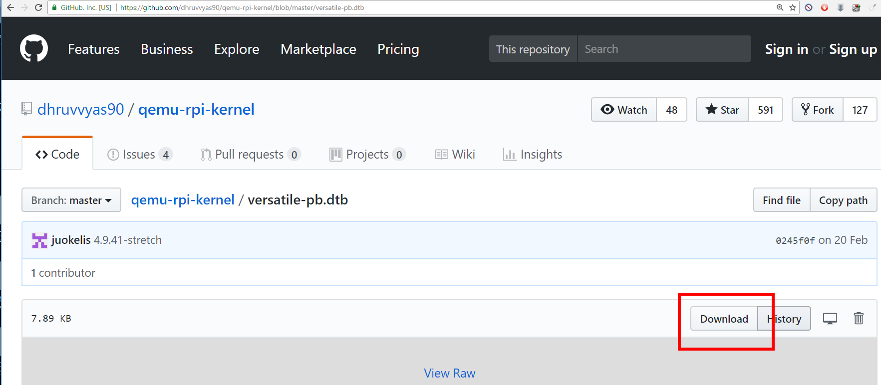Download the versatile-pb.dtb file
The height and width of the screenshot is (385, 881).
pyautogui.click(x=724, y=319)
